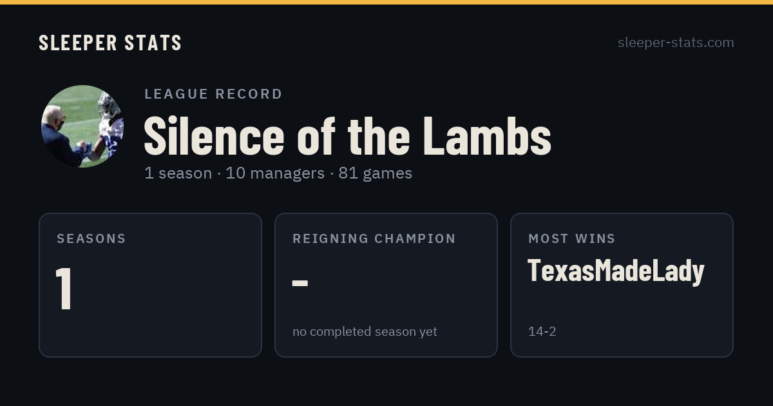Open the sleeper-stats.com link

tap(676, 43)
